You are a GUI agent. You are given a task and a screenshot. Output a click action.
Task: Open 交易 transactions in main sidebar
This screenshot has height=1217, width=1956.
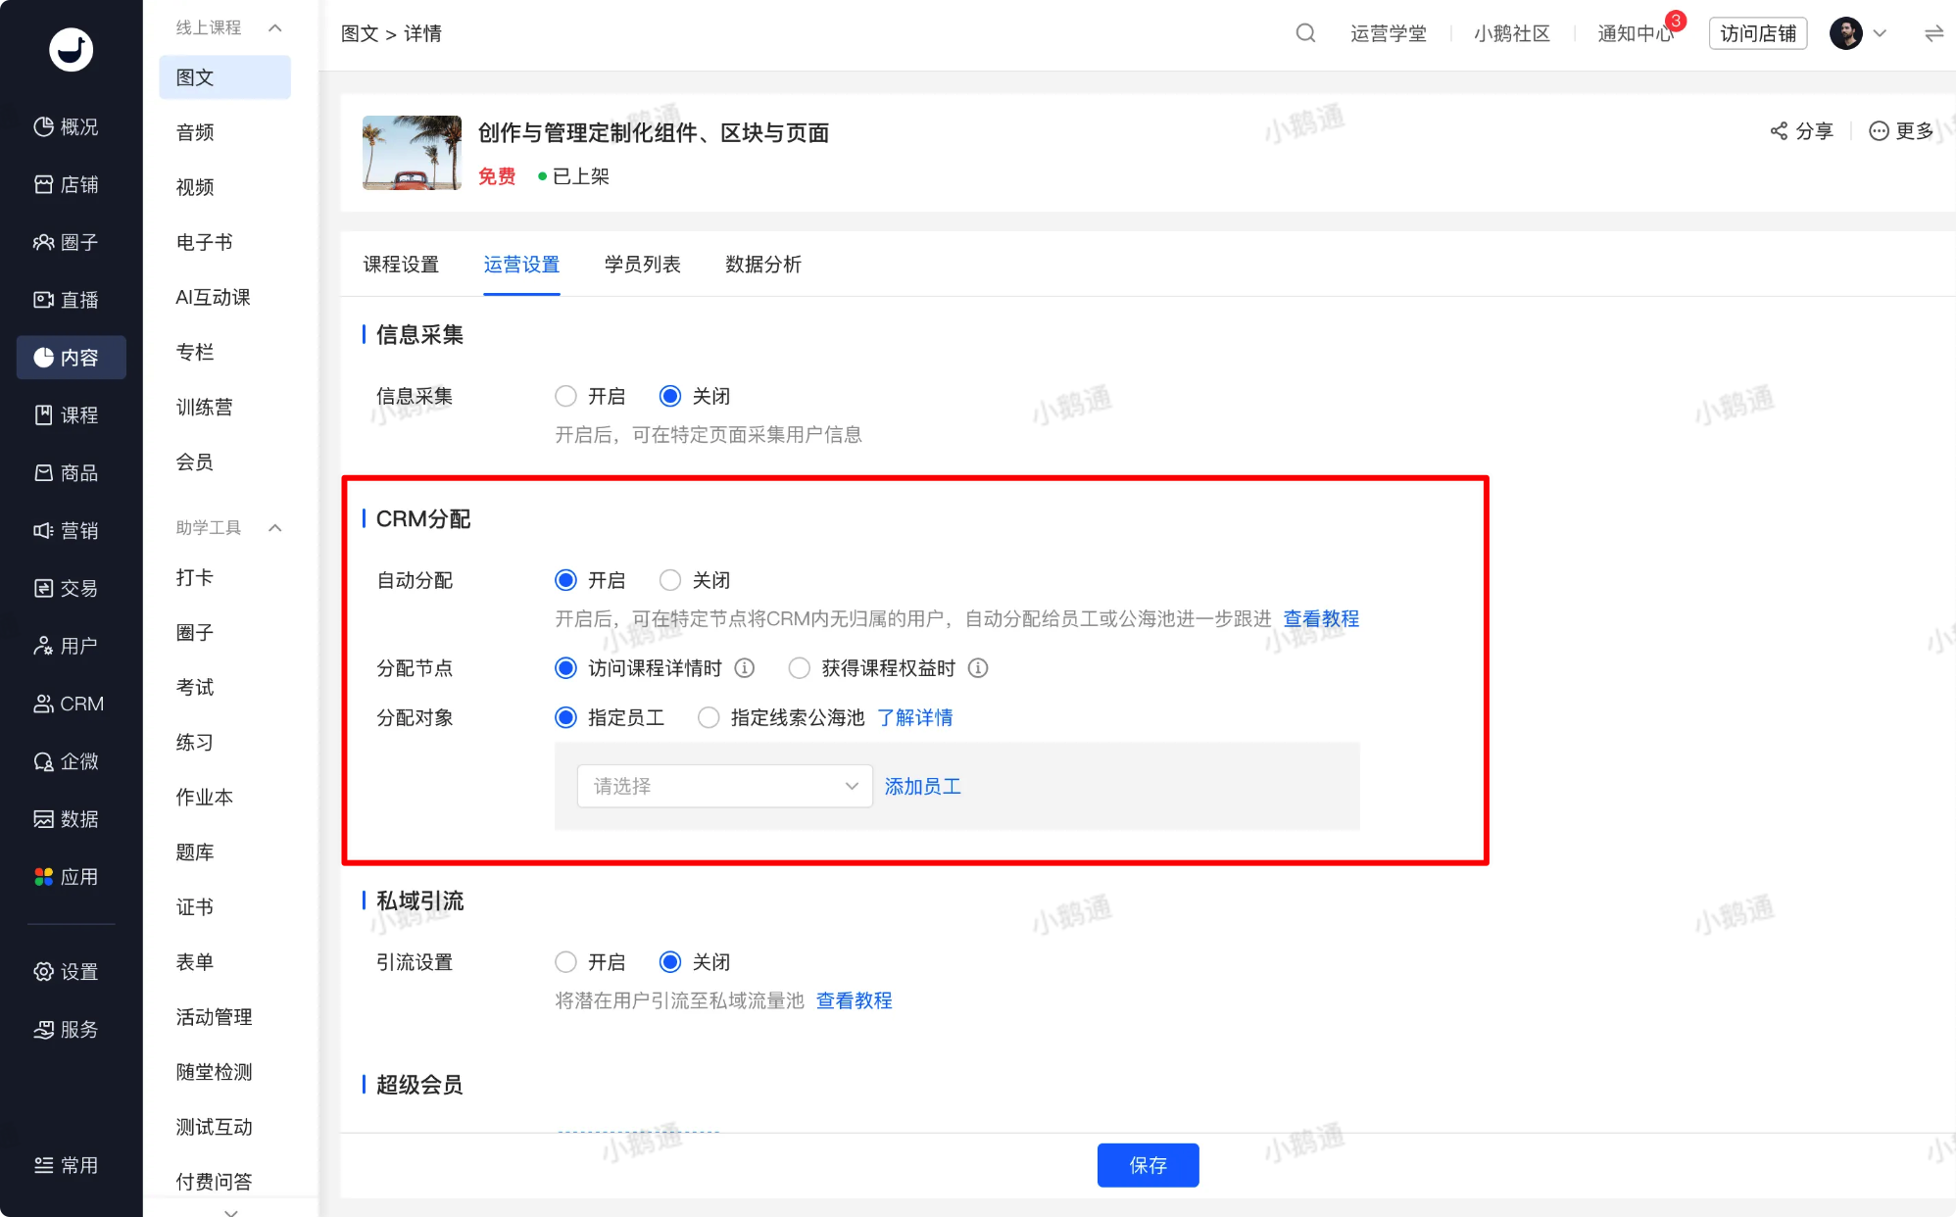(67, 588)
